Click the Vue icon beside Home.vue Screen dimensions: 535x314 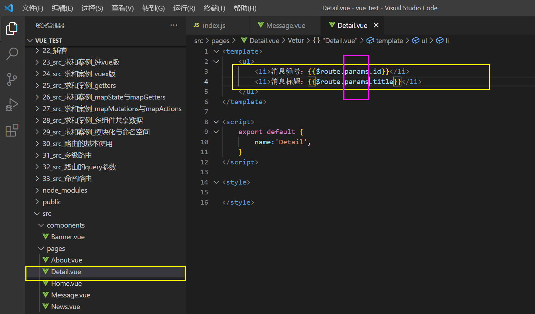click(x=45, y=283)
